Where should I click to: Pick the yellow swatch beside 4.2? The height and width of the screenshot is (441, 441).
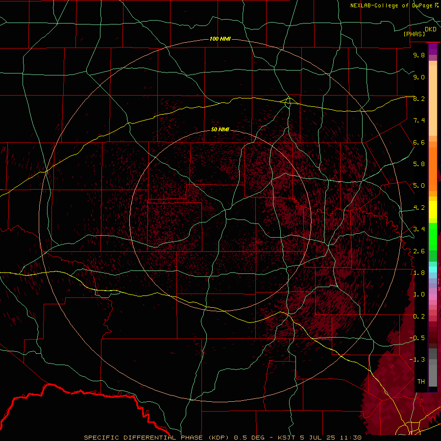point(433,210)
